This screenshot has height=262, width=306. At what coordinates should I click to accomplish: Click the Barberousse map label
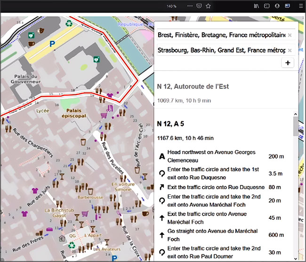[90, 197]
